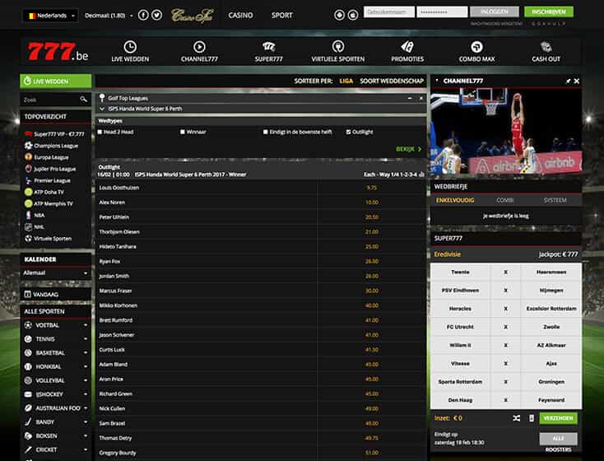This screenshot has height=461, width=604.
Task: Pick X draw for Twente vs Heerenveen
Action: (x=506, y=272)
